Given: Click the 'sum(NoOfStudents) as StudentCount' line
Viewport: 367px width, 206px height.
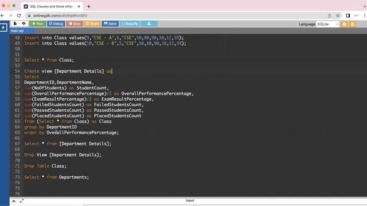Looking at the screenshot, I should [67, 88].
